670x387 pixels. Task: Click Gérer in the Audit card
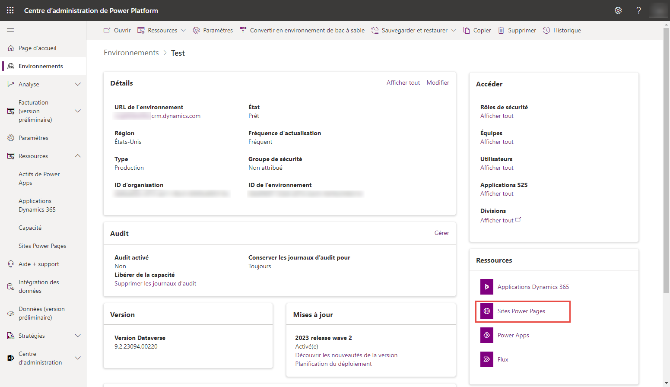[x=442, y=233]
